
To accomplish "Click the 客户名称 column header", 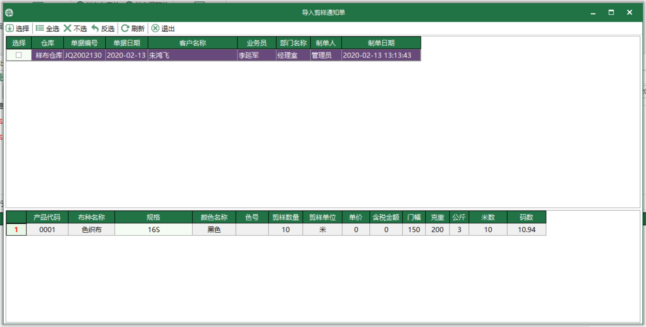I will pyautogui.click(x=193, y=43).
